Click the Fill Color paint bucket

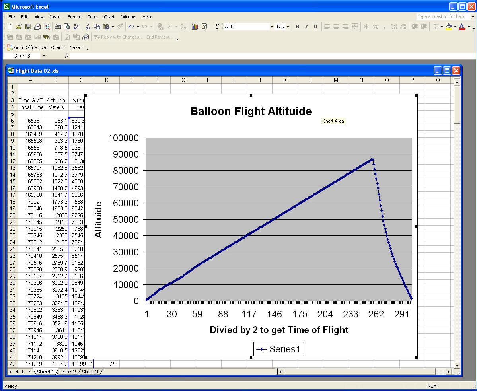click(449, 27)
